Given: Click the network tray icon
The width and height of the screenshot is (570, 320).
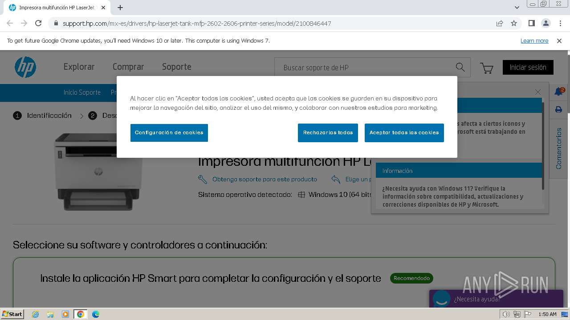Looking at the screenshot, I should pos(517,314).
